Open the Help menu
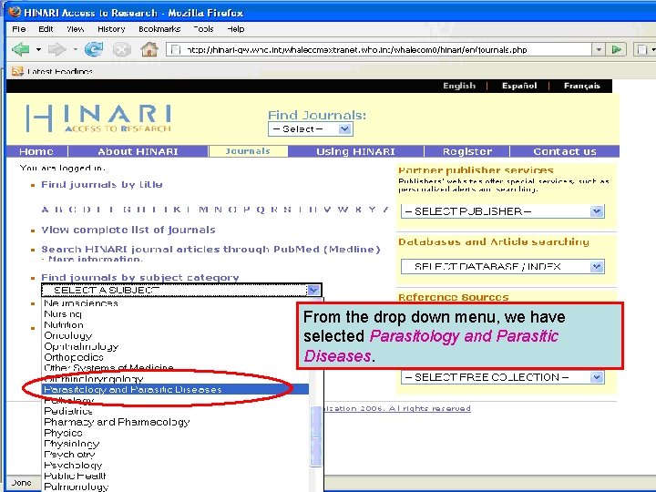 pos(236,29)
